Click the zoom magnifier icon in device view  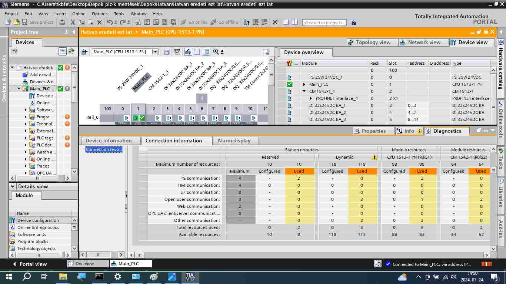pyautogui.click(x=216, y=52)
